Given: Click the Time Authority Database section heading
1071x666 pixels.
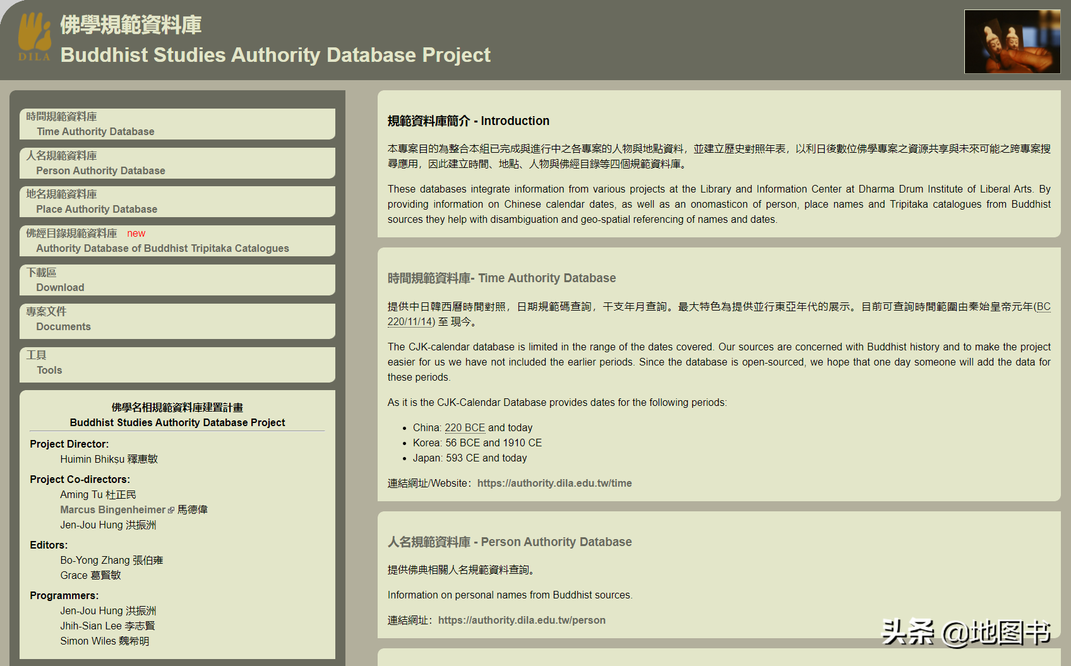Looking at the screenshot, I should (x=502, y=278).
